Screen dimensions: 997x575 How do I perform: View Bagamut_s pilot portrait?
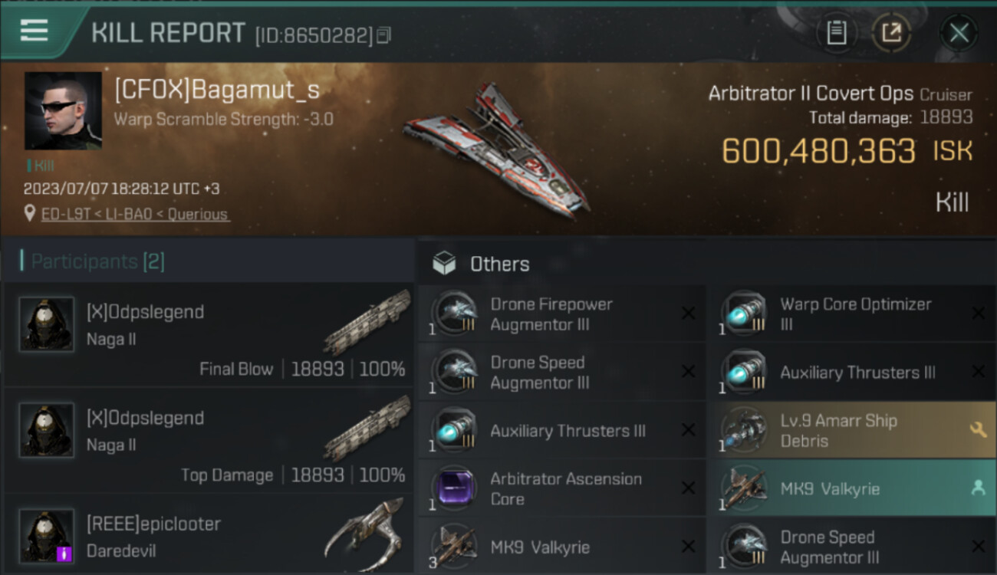pyautogui.click(x=63, y=110)
